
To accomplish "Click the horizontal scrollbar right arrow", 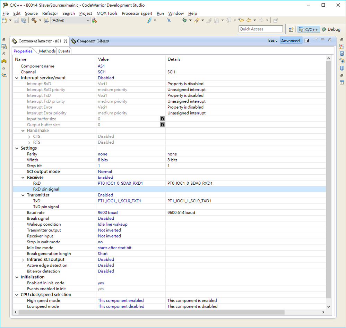I will tap(323, 312).
